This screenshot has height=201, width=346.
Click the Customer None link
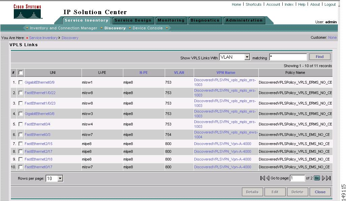332,37
